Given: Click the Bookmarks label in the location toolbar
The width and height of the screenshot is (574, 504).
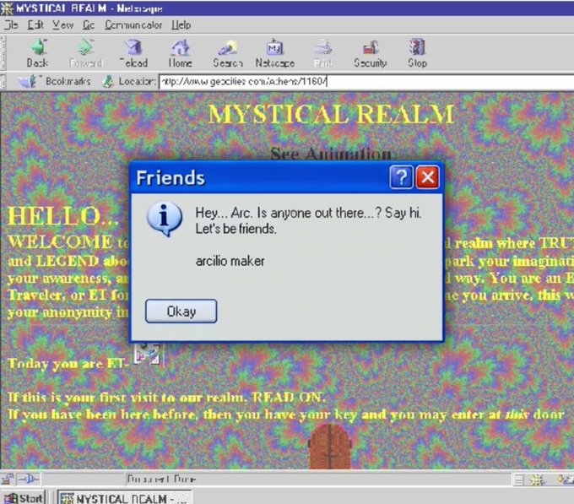Looking at the screenshot, I should 68,81.
